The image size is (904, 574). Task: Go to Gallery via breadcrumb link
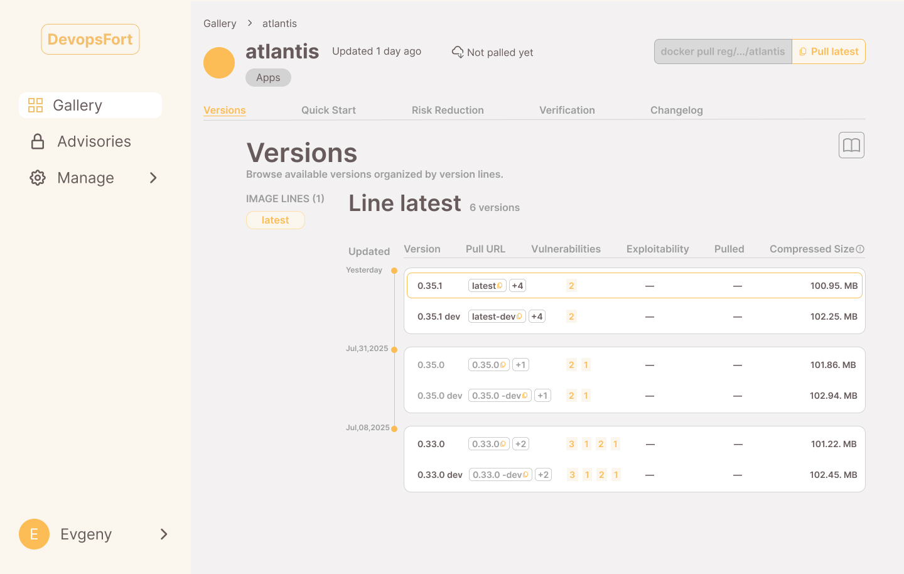[x=220, y=23]
